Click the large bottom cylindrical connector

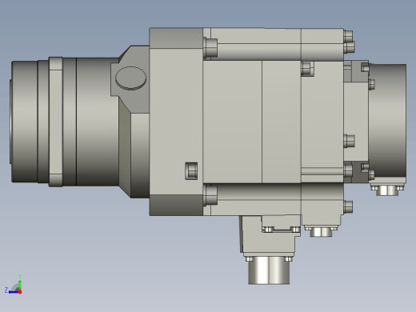[269, 270]
